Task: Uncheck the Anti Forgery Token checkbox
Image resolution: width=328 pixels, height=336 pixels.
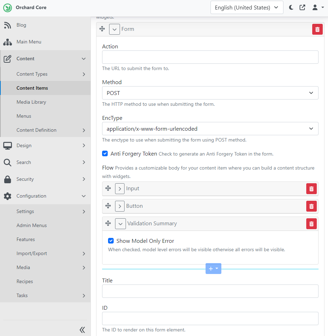Action: click(105, 153)
